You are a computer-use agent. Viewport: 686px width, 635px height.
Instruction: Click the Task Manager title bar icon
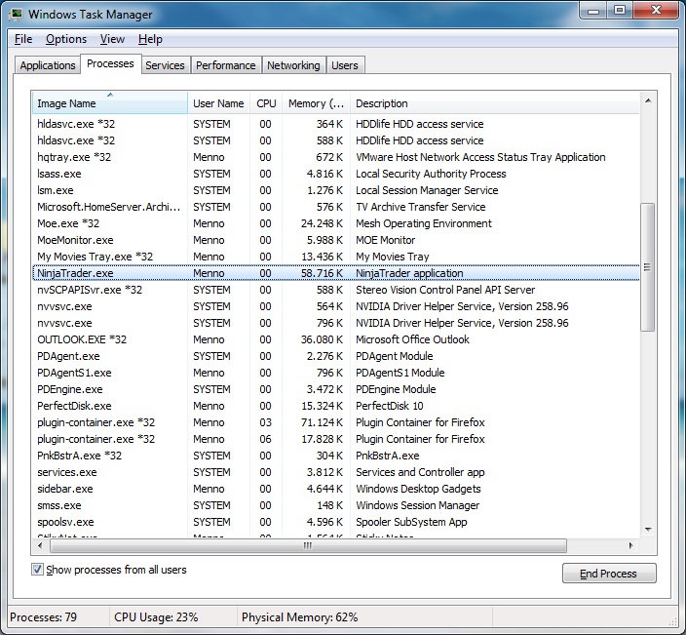17,14
